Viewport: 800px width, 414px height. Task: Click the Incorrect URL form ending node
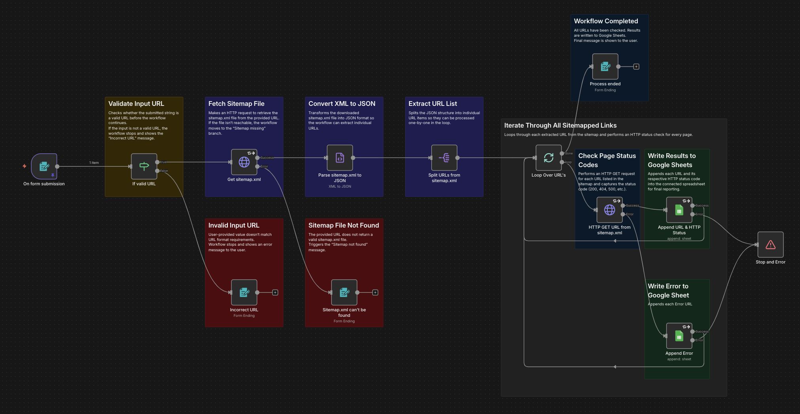pyautogui.click(x=244, y=292)
